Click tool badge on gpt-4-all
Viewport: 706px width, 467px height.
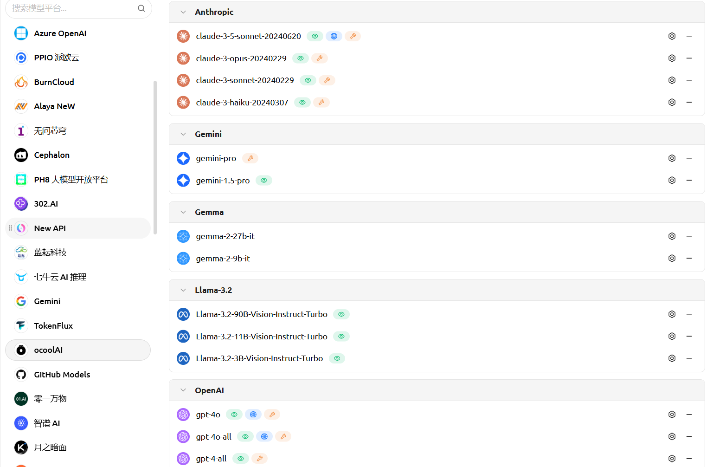point(260,459)
